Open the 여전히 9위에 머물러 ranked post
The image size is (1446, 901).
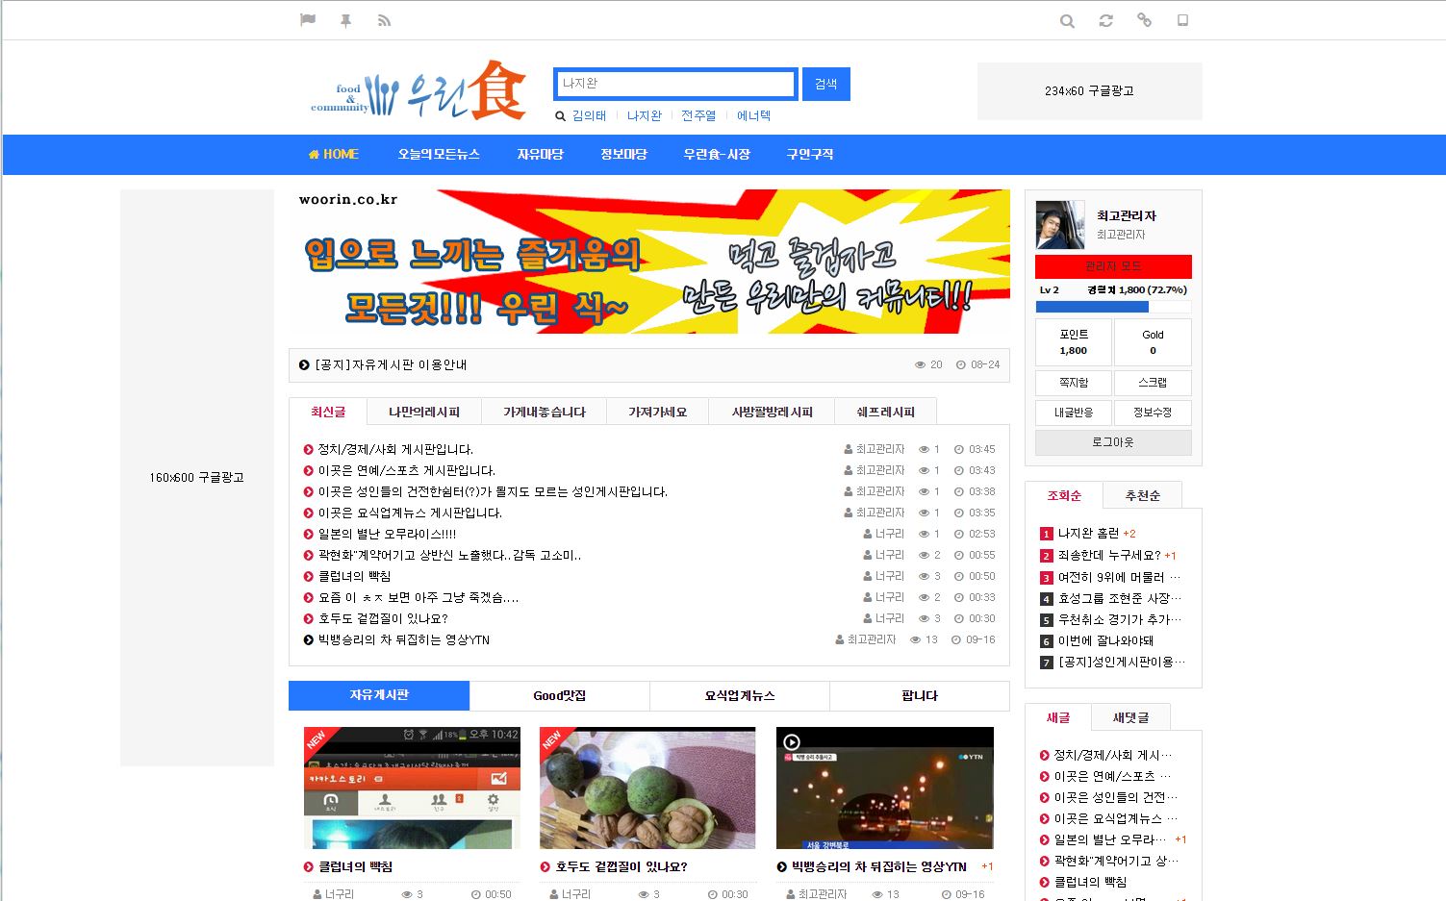point(1119,577)
